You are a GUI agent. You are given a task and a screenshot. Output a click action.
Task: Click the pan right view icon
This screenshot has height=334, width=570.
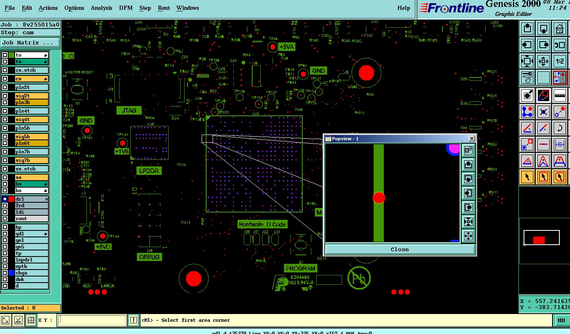(x=544, y=45)
